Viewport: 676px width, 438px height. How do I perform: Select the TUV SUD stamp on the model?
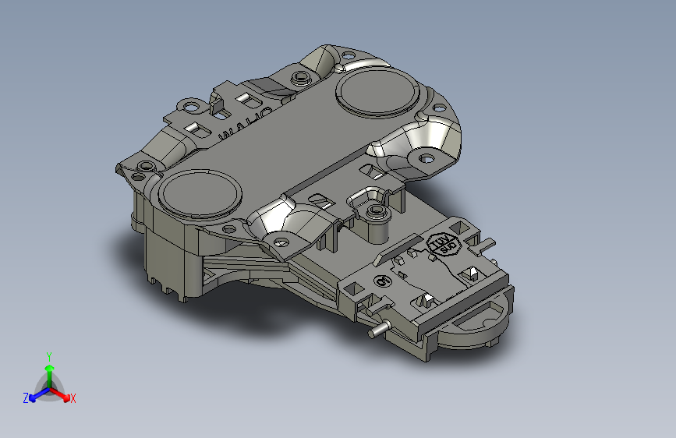(x=444, y=245)
